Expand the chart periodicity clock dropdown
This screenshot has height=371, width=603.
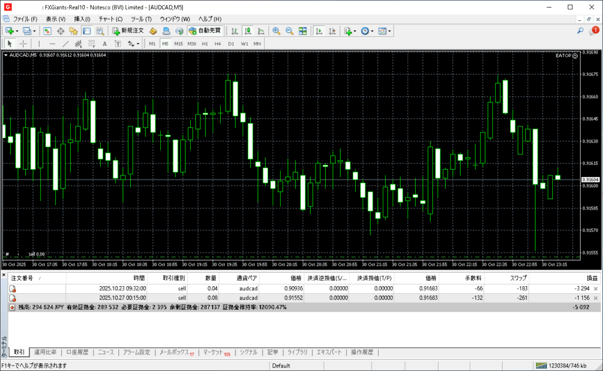373,31
